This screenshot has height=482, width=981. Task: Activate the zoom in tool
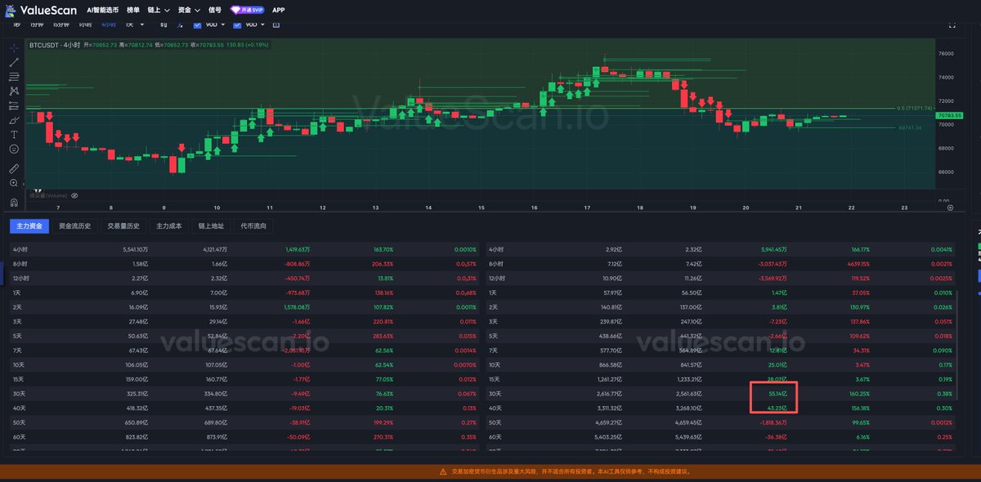(x=14, y=183)
